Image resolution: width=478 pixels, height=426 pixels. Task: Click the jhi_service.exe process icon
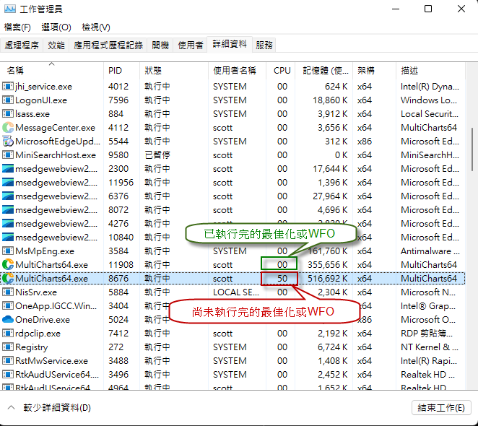(x=8, y=87)
